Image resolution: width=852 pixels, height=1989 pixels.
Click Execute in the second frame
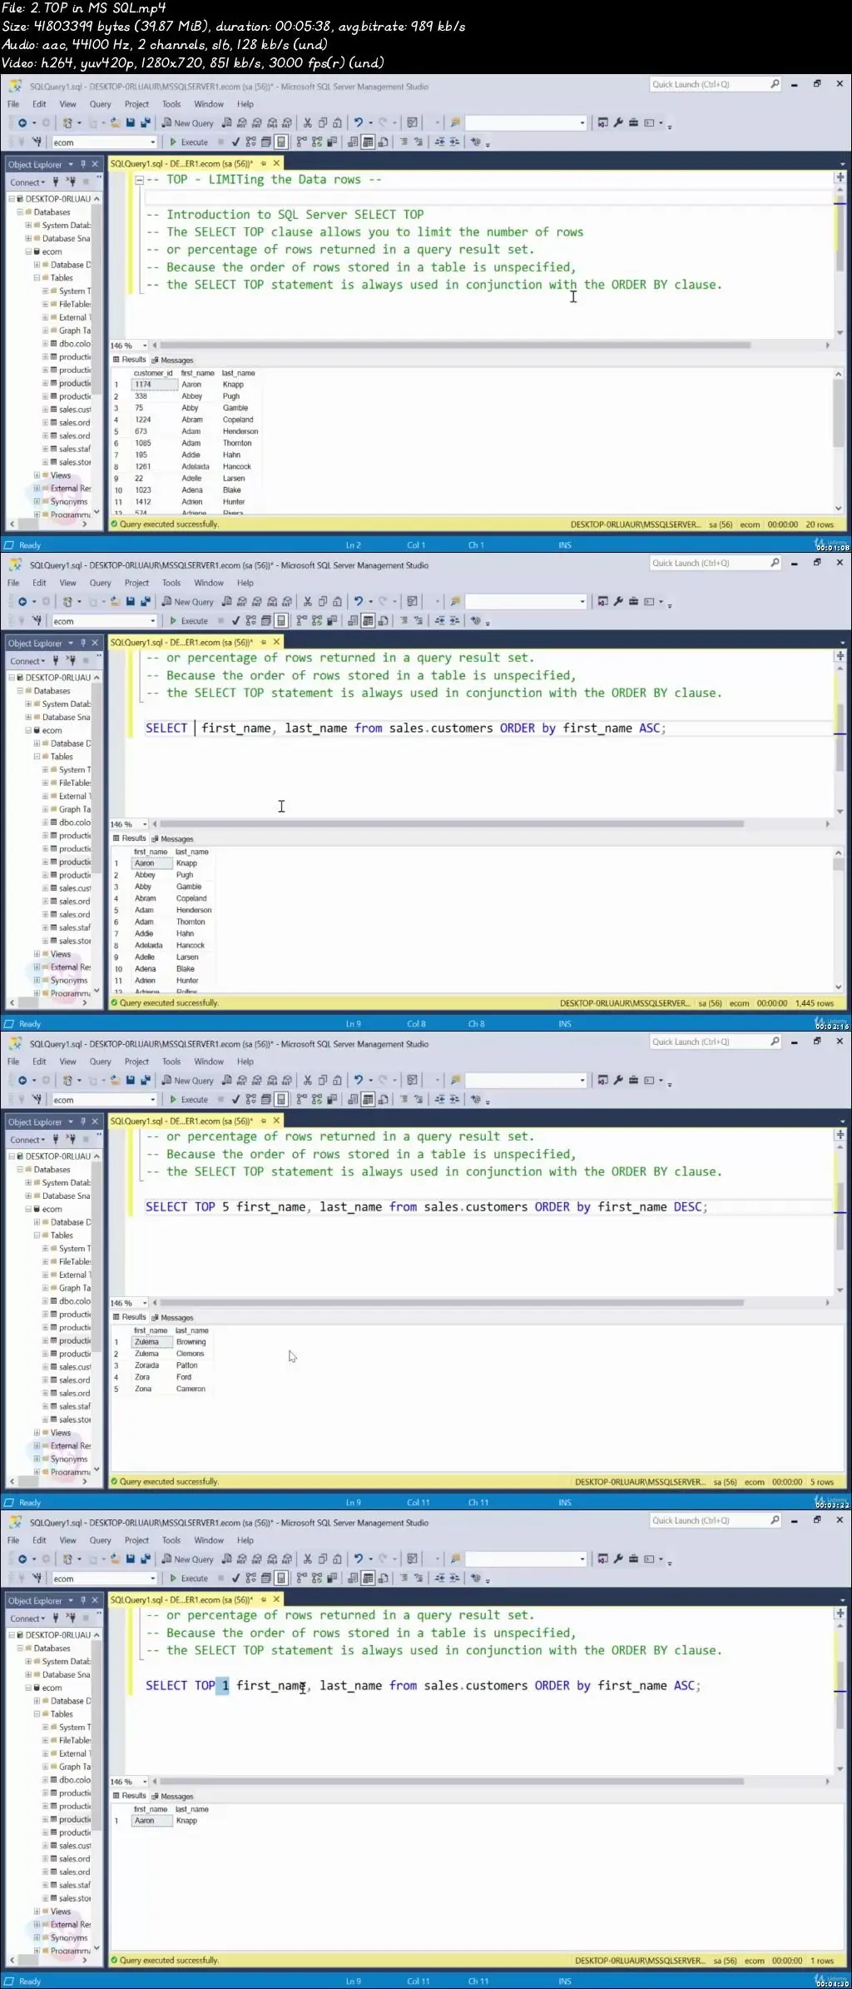189,621
